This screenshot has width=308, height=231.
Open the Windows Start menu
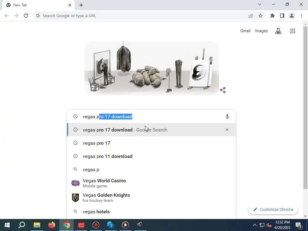click(7, 225)
